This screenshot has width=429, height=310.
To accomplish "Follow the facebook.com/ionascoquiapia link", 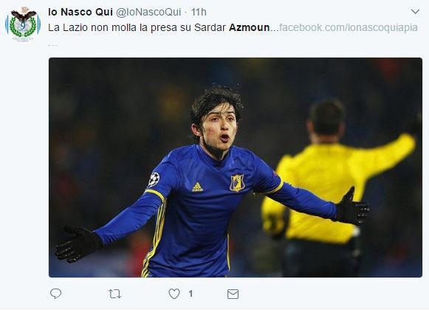I will pyautogui.click(x=348, y=27).
